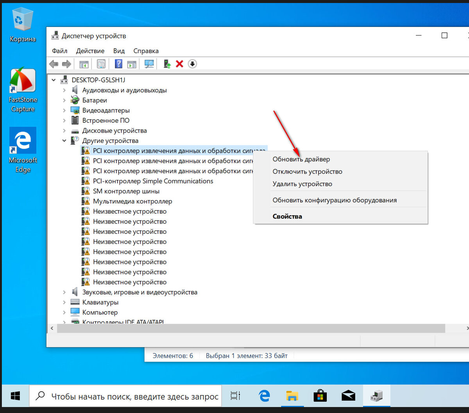The image size is (469, 413).
Task: Open Корзина on the desktop
Action: (23, 26)
